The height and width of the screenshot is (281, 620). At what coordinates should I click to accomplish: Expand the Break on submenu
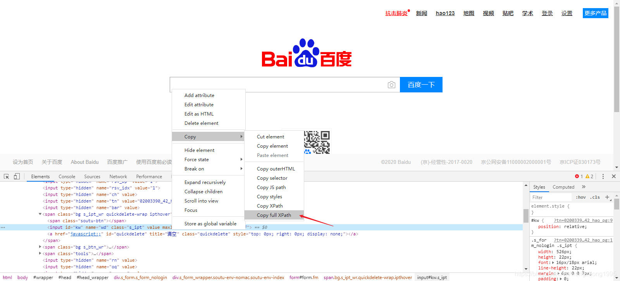click(x=241, y=169)
